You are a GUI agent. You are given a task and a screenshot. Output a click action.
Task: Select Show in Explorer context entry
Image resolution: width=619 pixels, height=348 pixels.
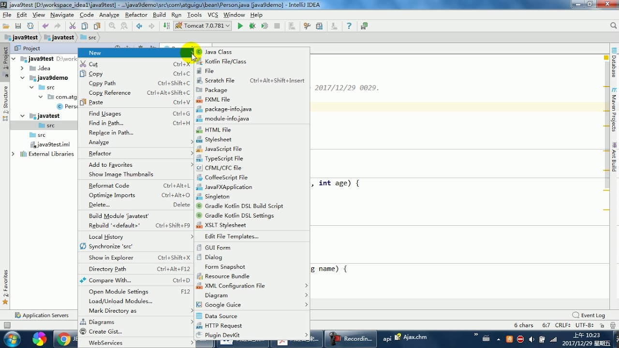pos(136,258)
